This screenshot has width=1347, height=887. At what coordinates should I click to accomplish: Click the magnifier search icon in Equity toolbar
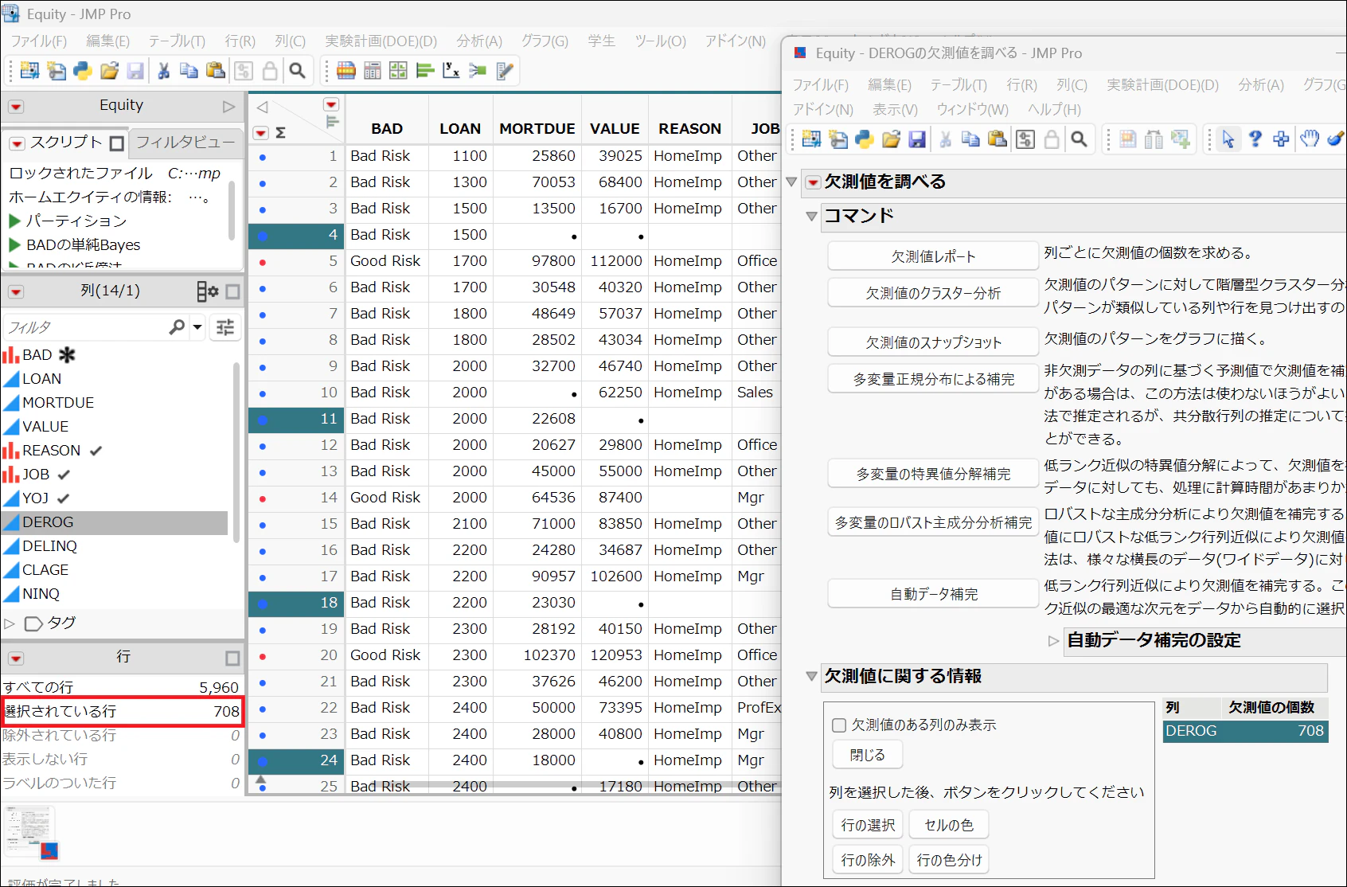(297, 71)
